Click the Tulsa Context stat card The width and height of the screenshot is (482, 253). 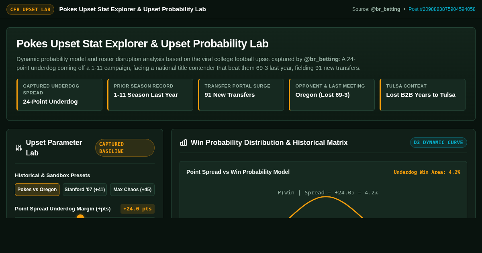point(423,95)
